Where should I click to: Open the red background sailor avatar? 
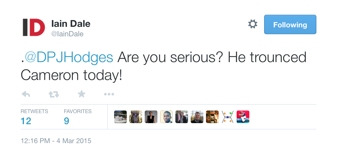[243, 117]
